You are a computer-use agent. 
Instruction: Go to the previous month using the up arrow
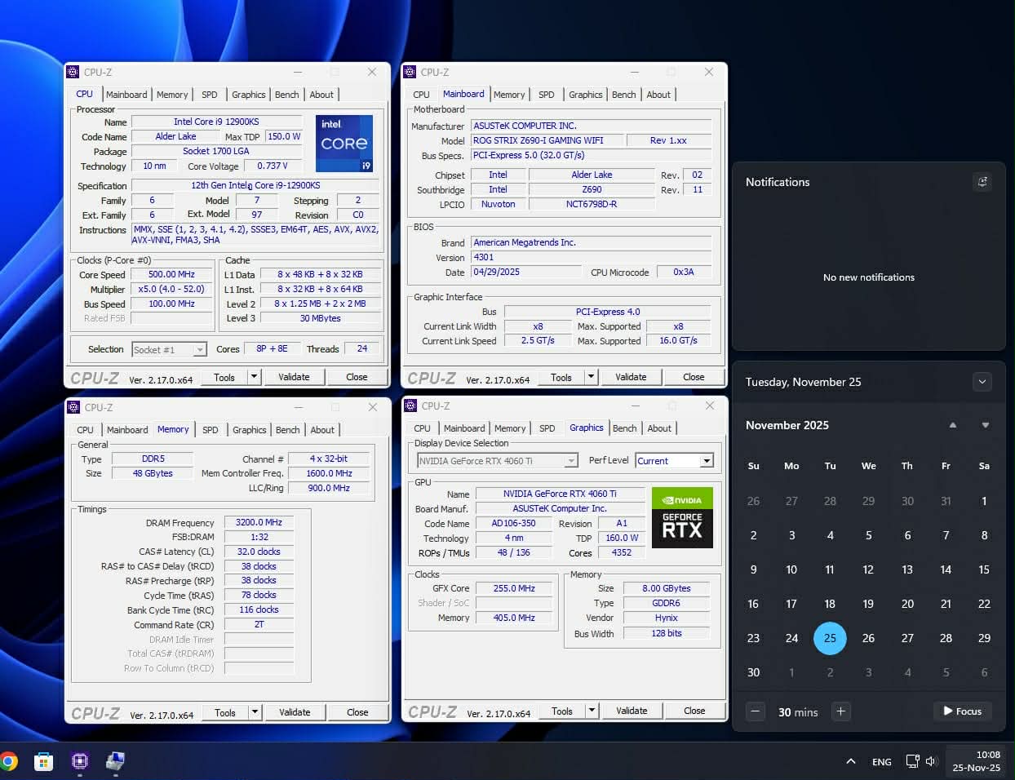(x=952, y=425)
